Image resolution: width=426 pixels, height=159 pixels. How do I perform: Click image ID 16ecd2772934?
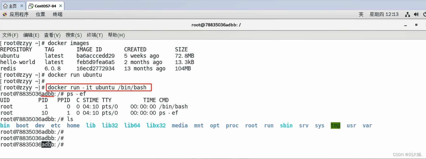tap(95, 69)
